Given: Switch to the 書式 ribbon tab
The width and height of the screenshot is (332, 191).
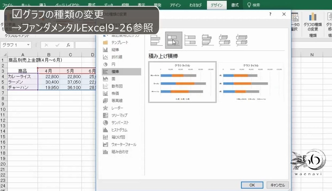Looking at the screenshot, I should pos(234,5).
